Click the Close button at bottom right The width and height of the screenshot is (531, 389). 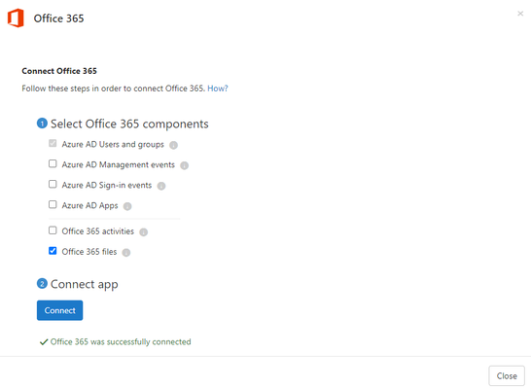(507, 375)
